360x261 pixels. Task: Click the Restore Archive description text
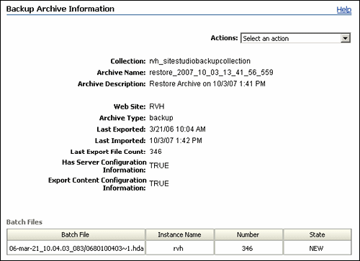[207, 83]
